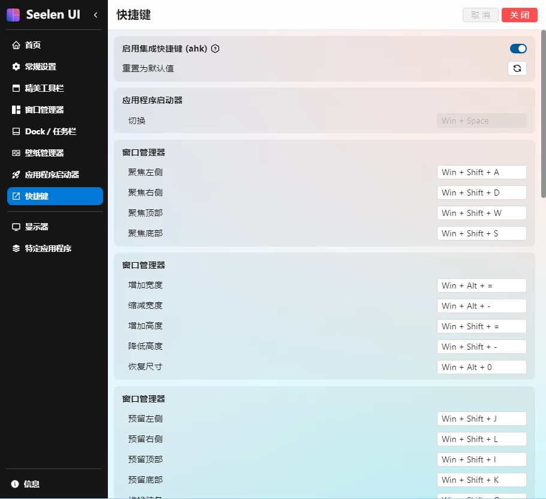
Task: Click the home icon for 首页
Action: click(16, 45)
